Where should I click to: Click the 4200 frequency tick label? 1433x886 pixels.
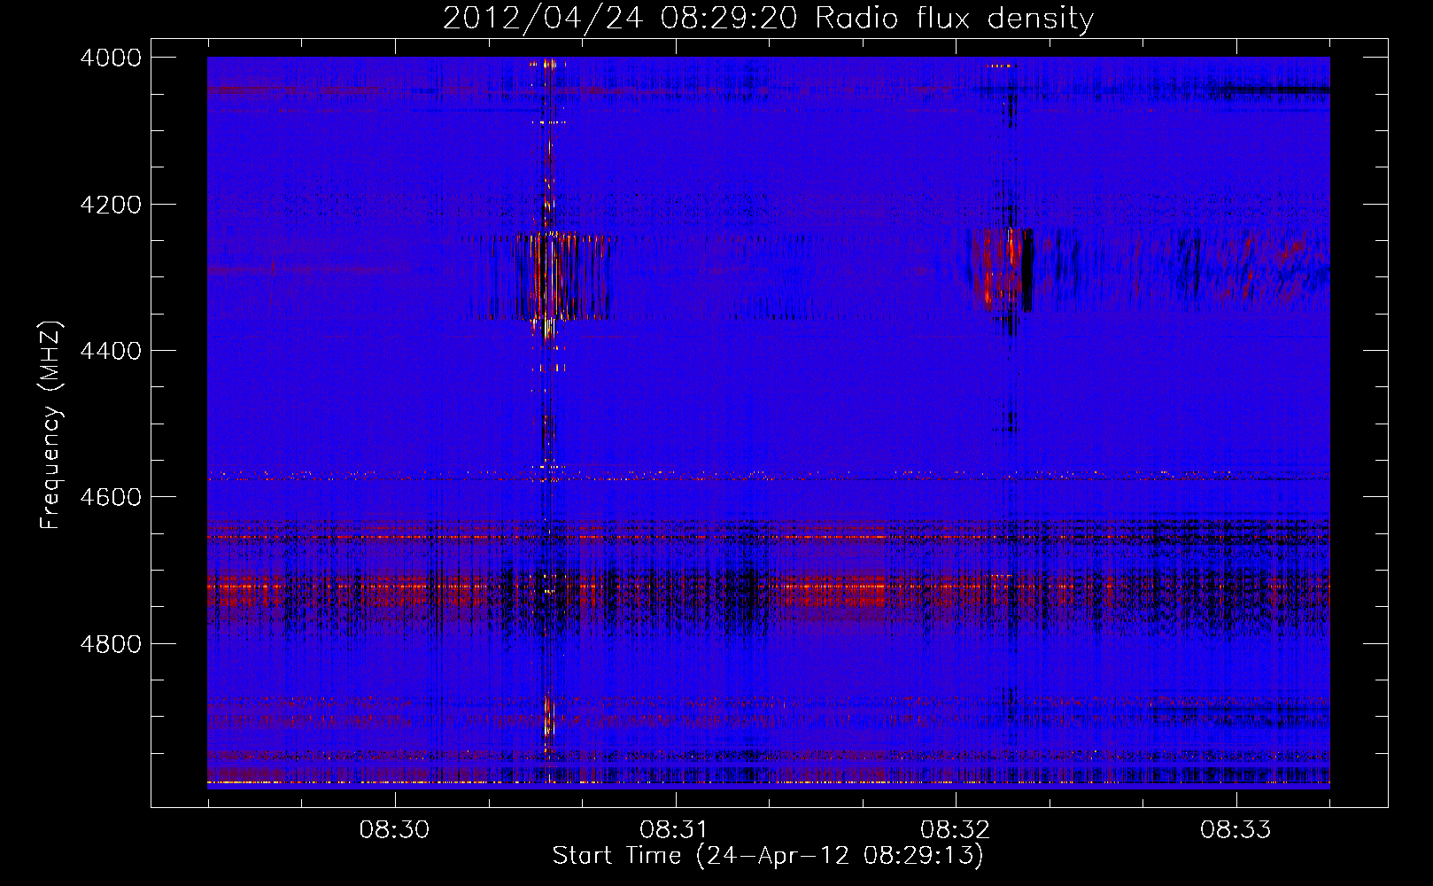tap(111, 205)
